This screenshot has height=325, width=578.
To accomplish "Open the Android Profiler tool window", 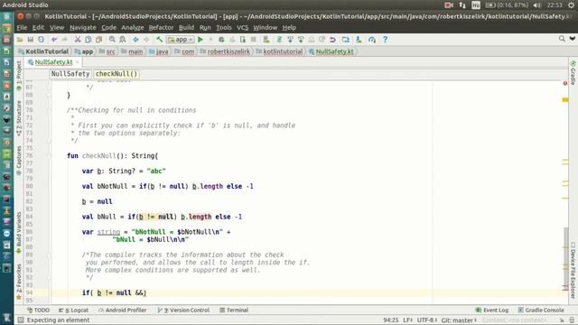I will coord(123,311).
